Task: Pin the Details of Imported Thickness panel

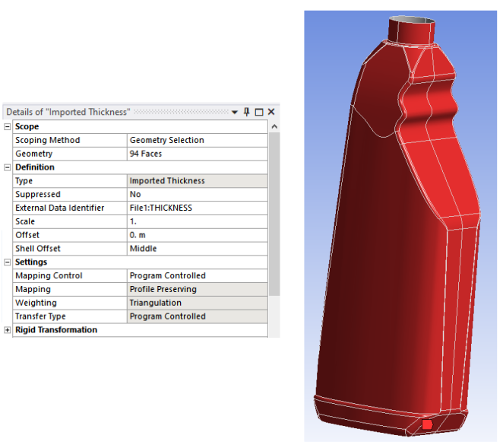Action: [x=246, y=112]
